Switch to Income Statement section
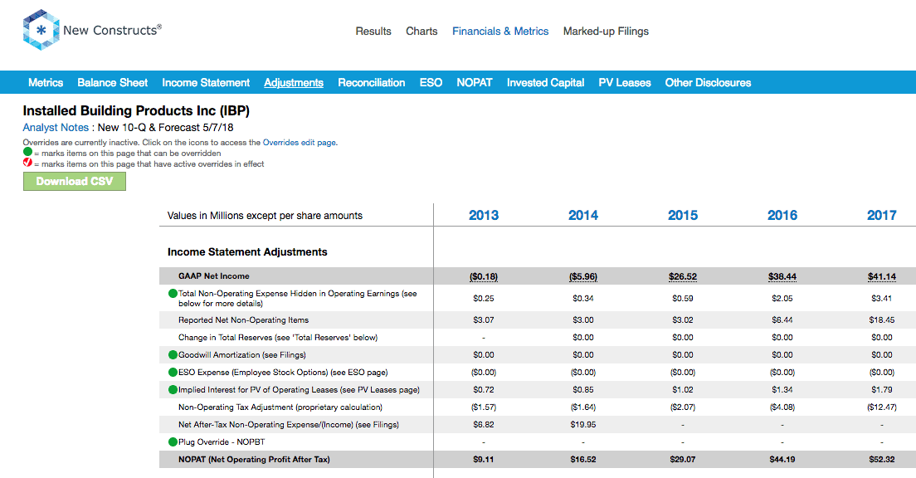Image resolution: width=916 pixels, height=478 pixels. tap(206, 82)
